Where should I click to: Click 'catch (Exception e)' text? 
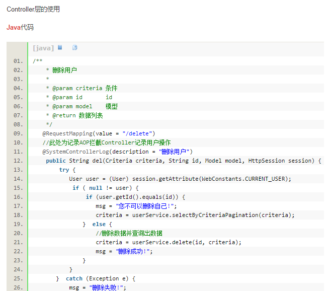point(97,278)
